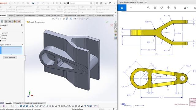
Task: Open Complementos de SOLIDWORKS tab
Action: (74, 16)
